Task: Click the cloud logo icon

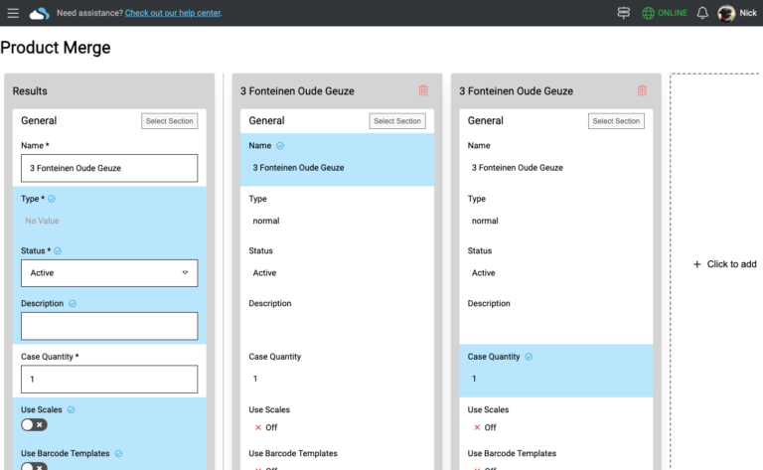Action: point(39,13)
